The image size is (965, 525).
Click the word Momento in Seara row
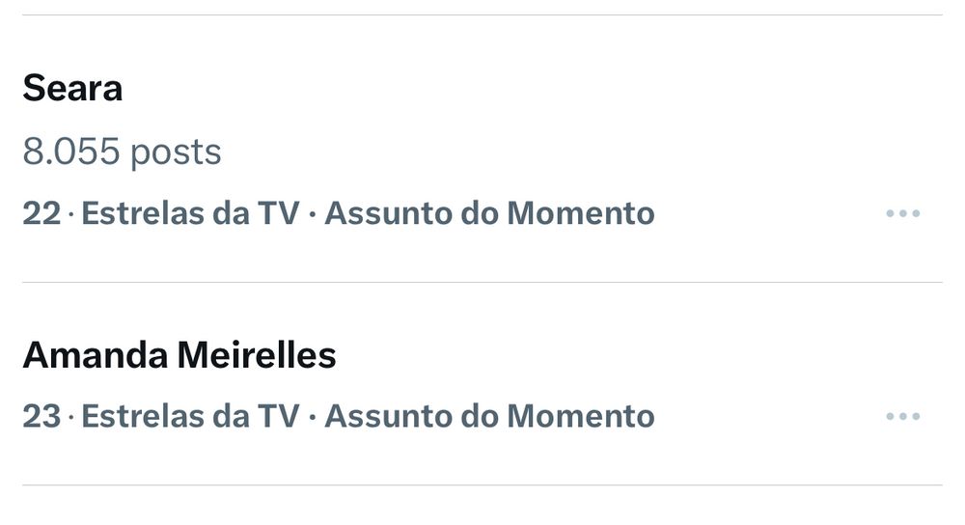coord(581,213)
